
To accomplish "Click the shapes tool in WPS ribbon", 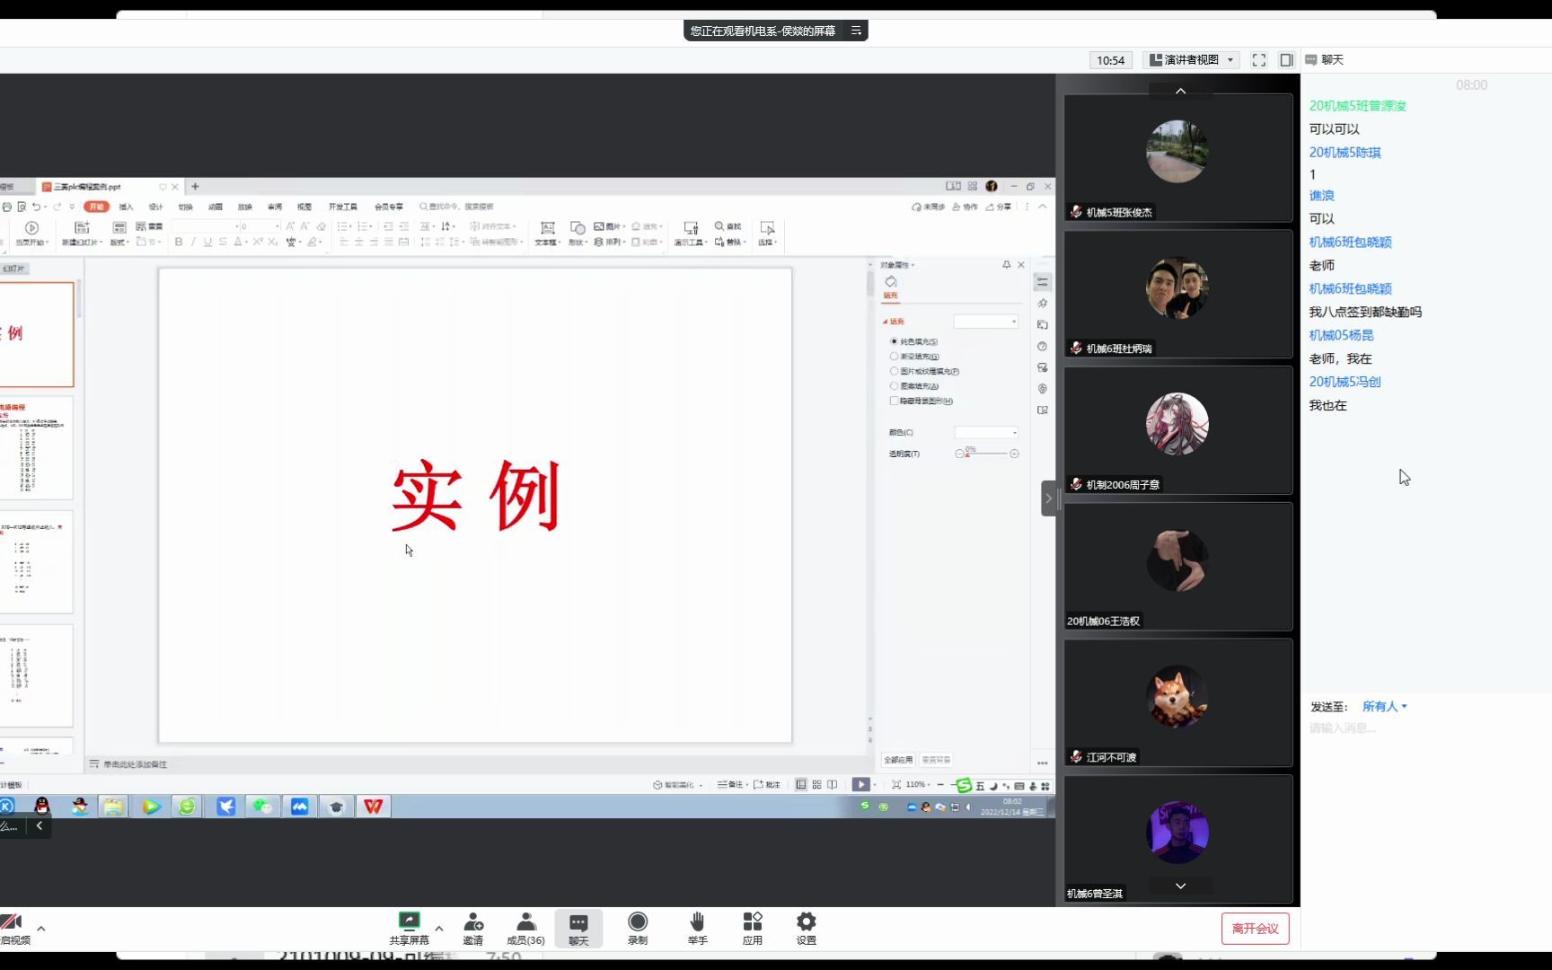I will click(x=577, y=233).
